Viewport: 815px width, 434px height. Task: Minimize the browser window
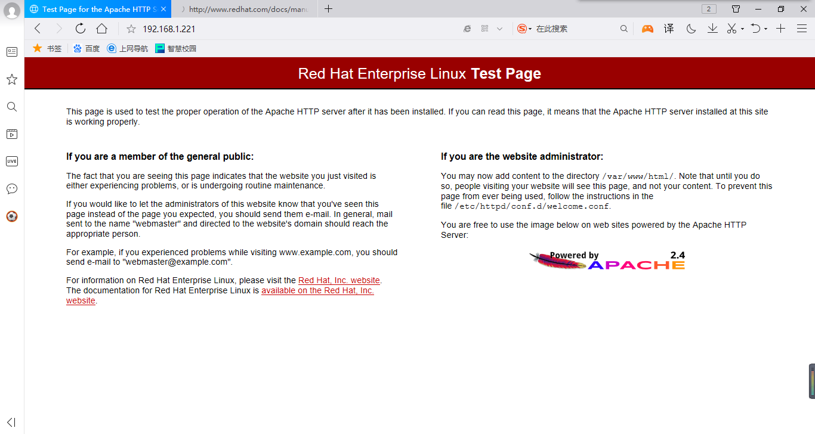point(758,9)
